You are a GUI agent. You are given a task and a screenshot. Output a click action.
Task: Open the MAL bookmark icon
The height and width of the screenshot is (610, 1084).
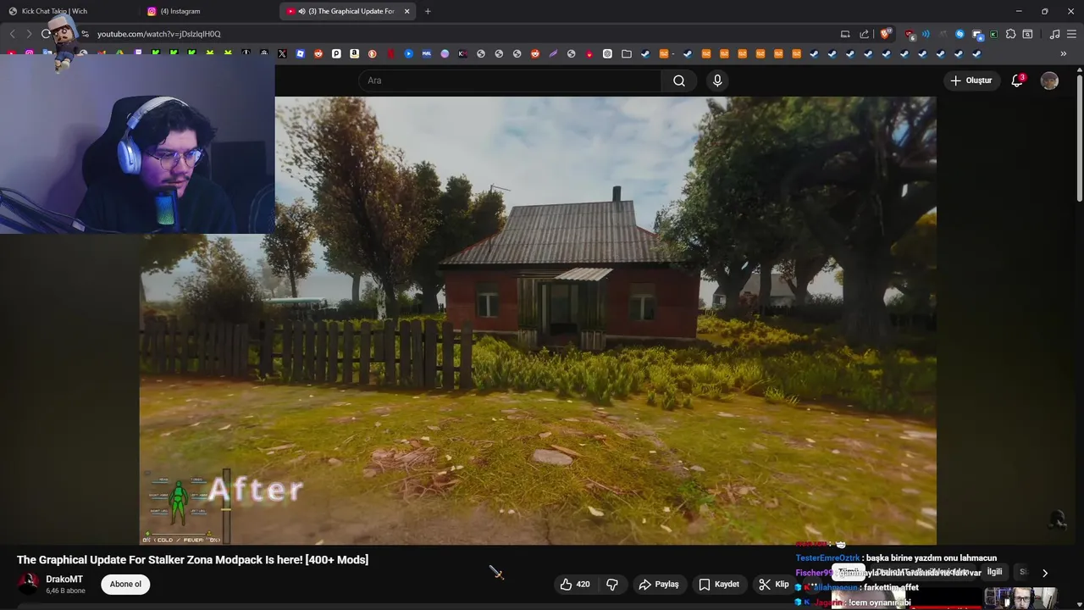coord(426,53)
